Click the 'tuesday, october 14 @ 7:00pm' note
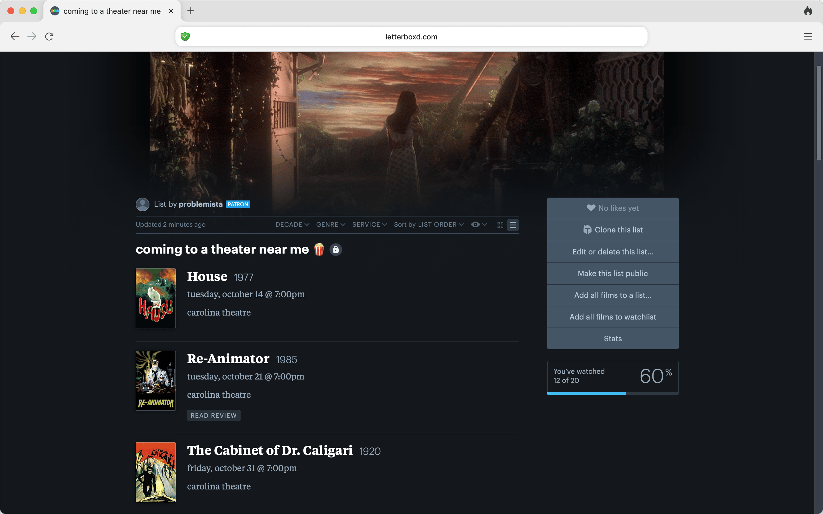 [x=246, y=294]
